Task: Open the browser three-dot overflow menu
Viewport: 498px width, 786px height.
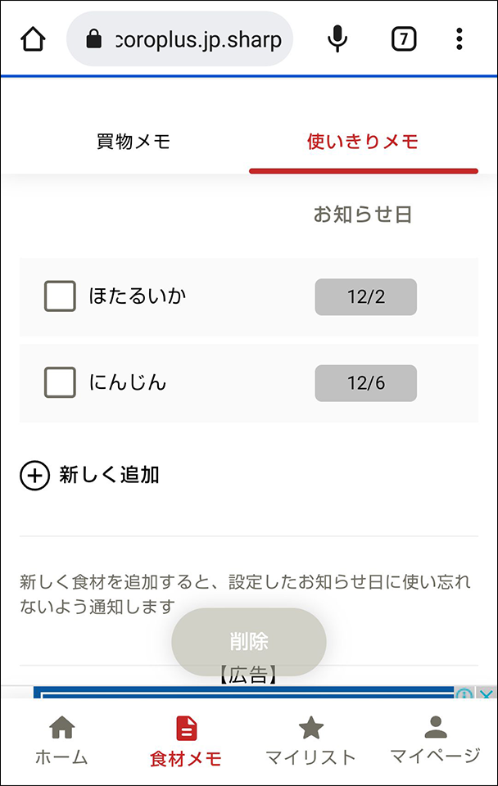Action: click(x=459, y=38)
